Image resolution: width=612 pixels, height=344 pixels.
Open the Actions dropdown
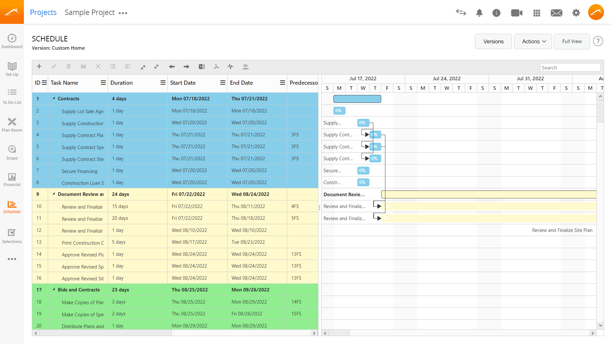[533, 41]
